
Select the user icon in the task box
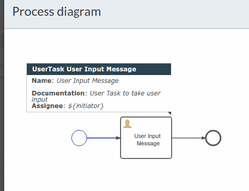point(127,124)
